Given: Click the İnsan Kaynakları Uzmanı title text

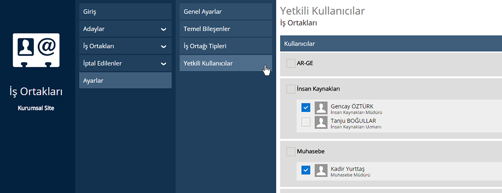Looking at the screenshot, I should pyautogui.click(x=356, y=127).
